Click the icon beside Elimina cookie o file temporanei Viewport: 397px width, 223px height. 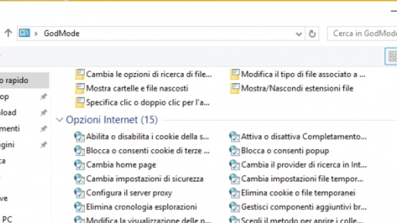coord(234,193)
